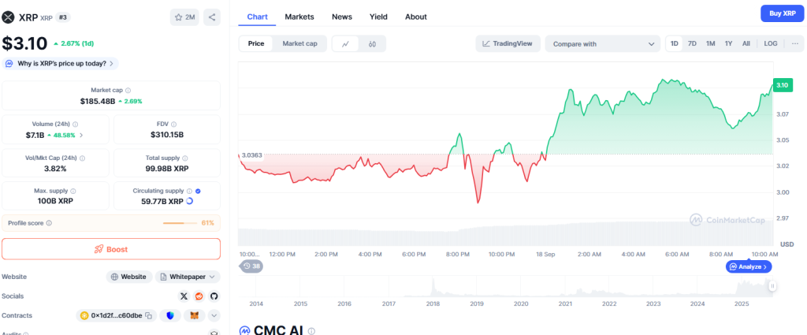The height and width of the screenshot is (335, 807).
Task: Click the Analyze button on chart
Action: tap(749, 266)
